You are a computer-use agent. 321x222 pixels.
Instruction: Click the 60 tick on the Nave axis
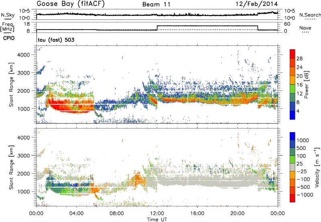tap(287, 24)
